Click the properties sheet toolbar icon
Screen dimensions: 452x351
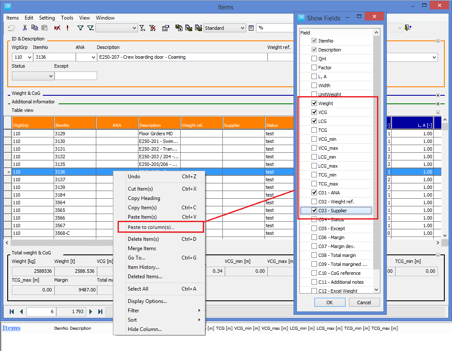point(165,28)
